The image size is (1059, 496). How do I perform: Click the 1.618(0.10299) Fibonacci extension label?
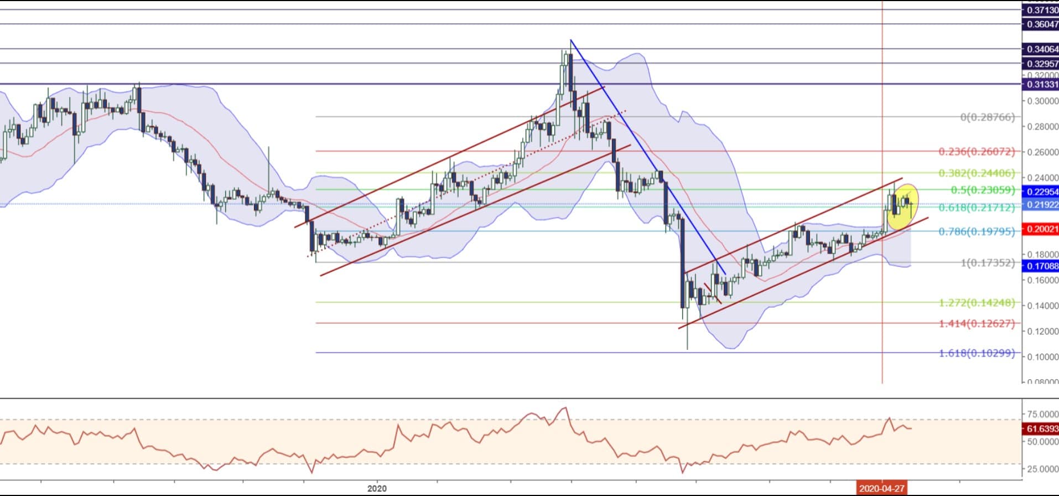click(977, 353)
